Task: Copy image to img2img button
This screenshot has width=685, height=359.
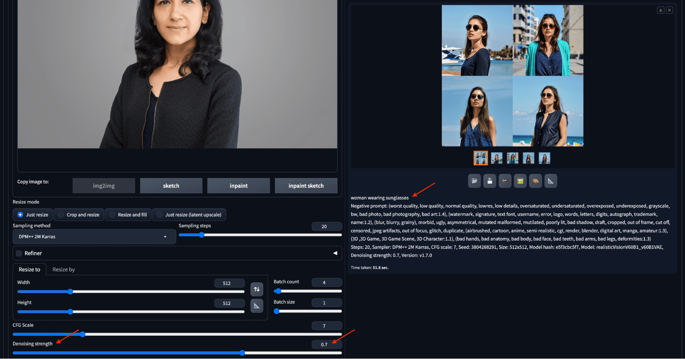Action: [104, 186]
